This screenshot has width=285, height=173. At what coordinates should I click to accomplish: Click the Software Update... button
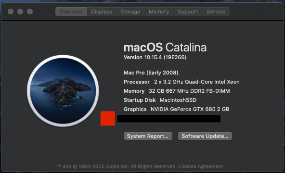tap(205, 136)
